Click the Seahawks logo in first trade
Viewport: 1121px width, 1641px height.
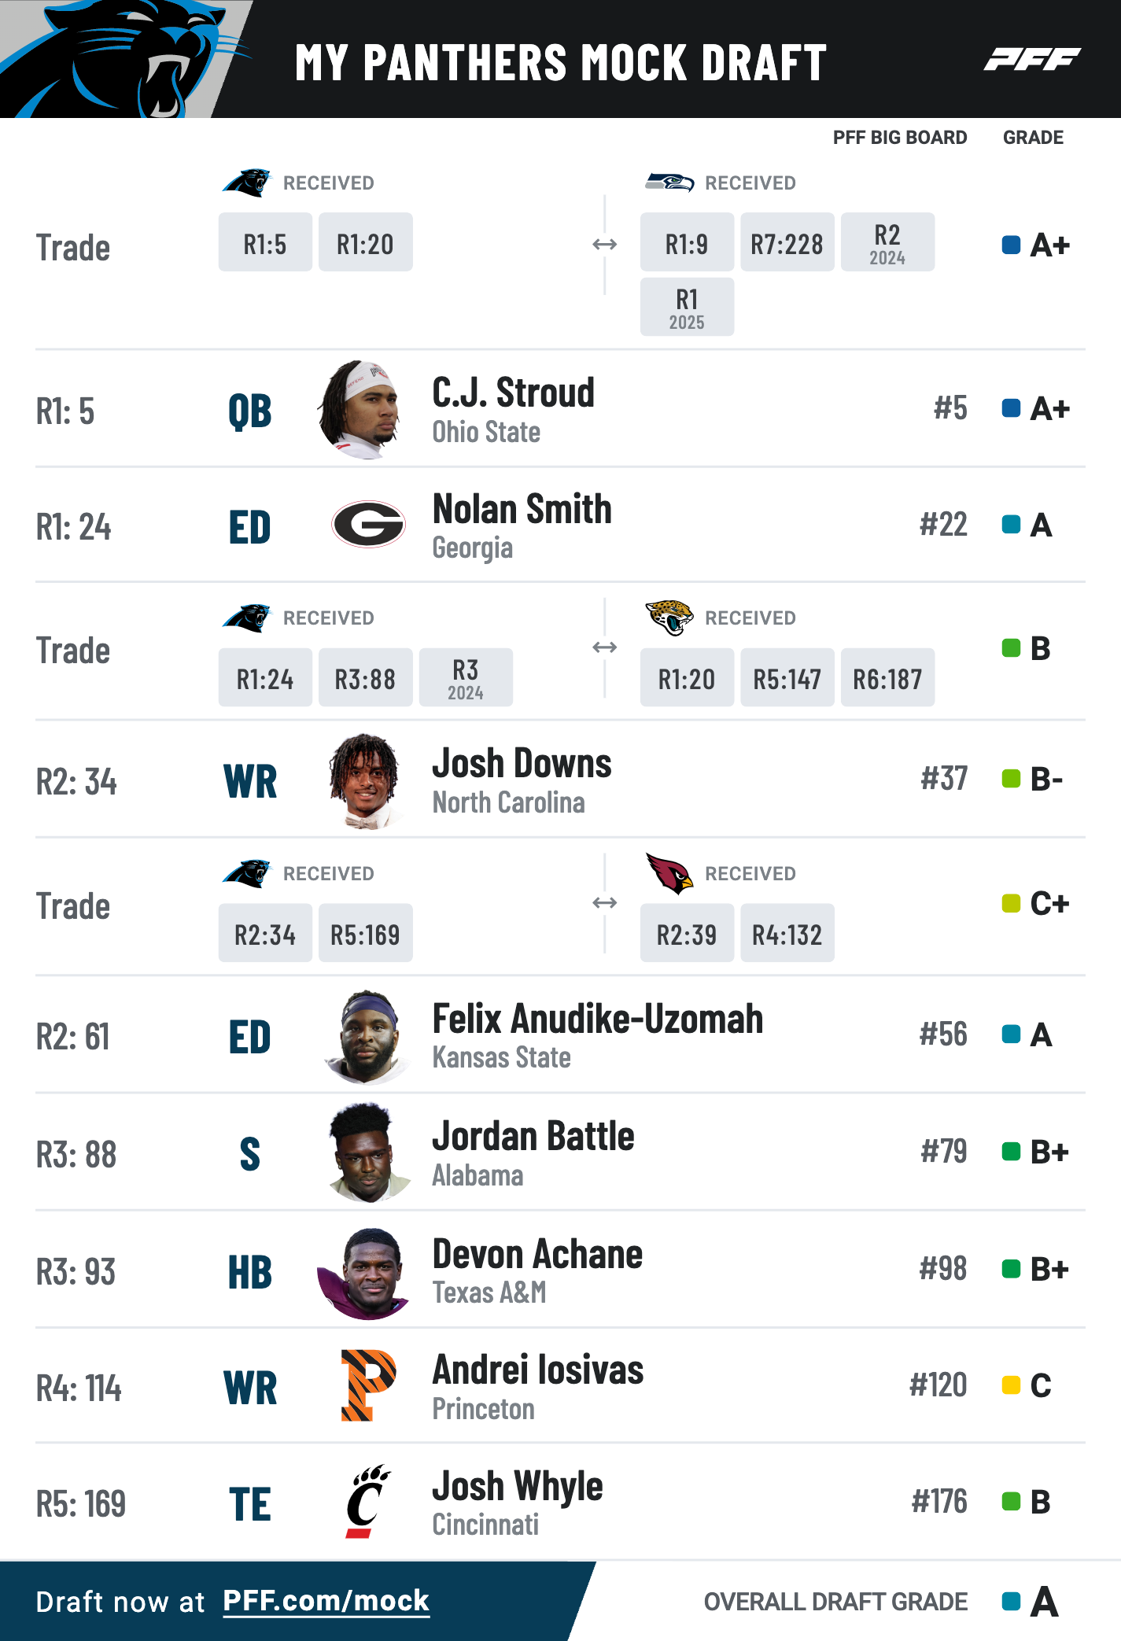click(x=669, y=183)
